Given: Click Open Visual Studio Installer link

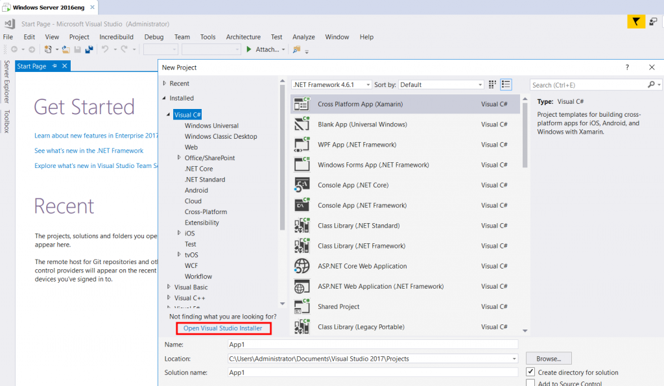Looking at the screenshot, I should point(223,328).
